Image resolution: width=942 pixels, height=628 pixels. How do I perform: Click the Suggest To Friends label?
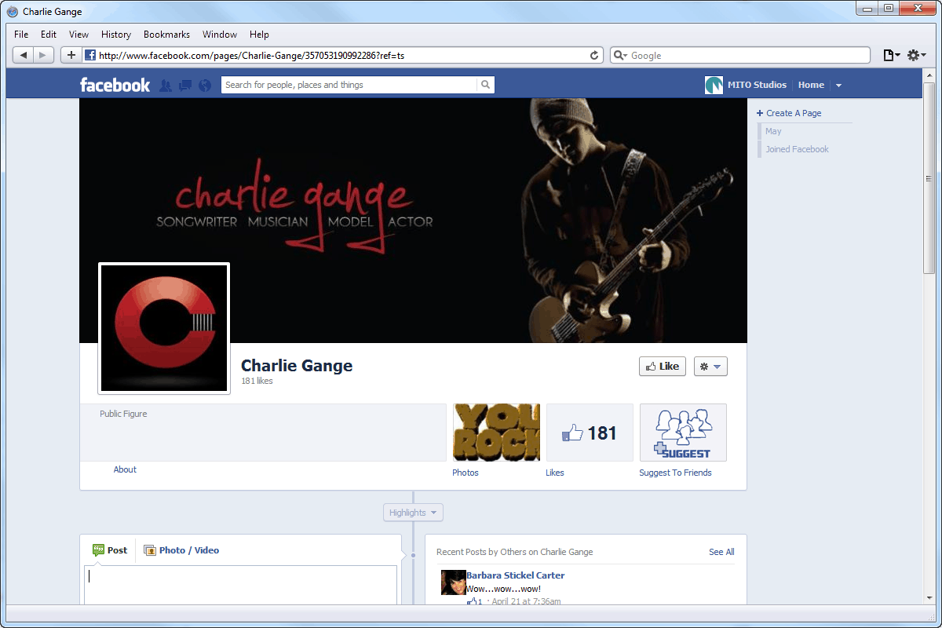(x=675, y=473)
